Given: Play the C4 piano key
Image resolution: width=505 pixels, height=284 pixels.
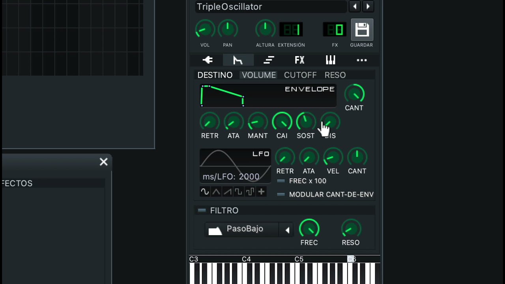Looking at the screenshot, I should [245, 274].
